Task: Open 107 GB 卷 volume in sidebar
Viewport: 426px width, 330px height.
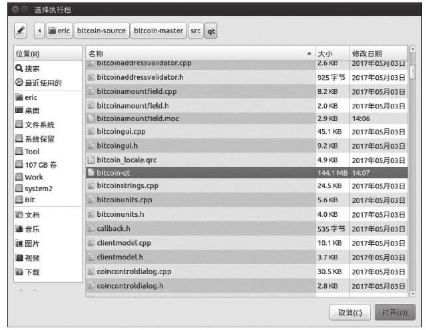Action: (48, 164)
